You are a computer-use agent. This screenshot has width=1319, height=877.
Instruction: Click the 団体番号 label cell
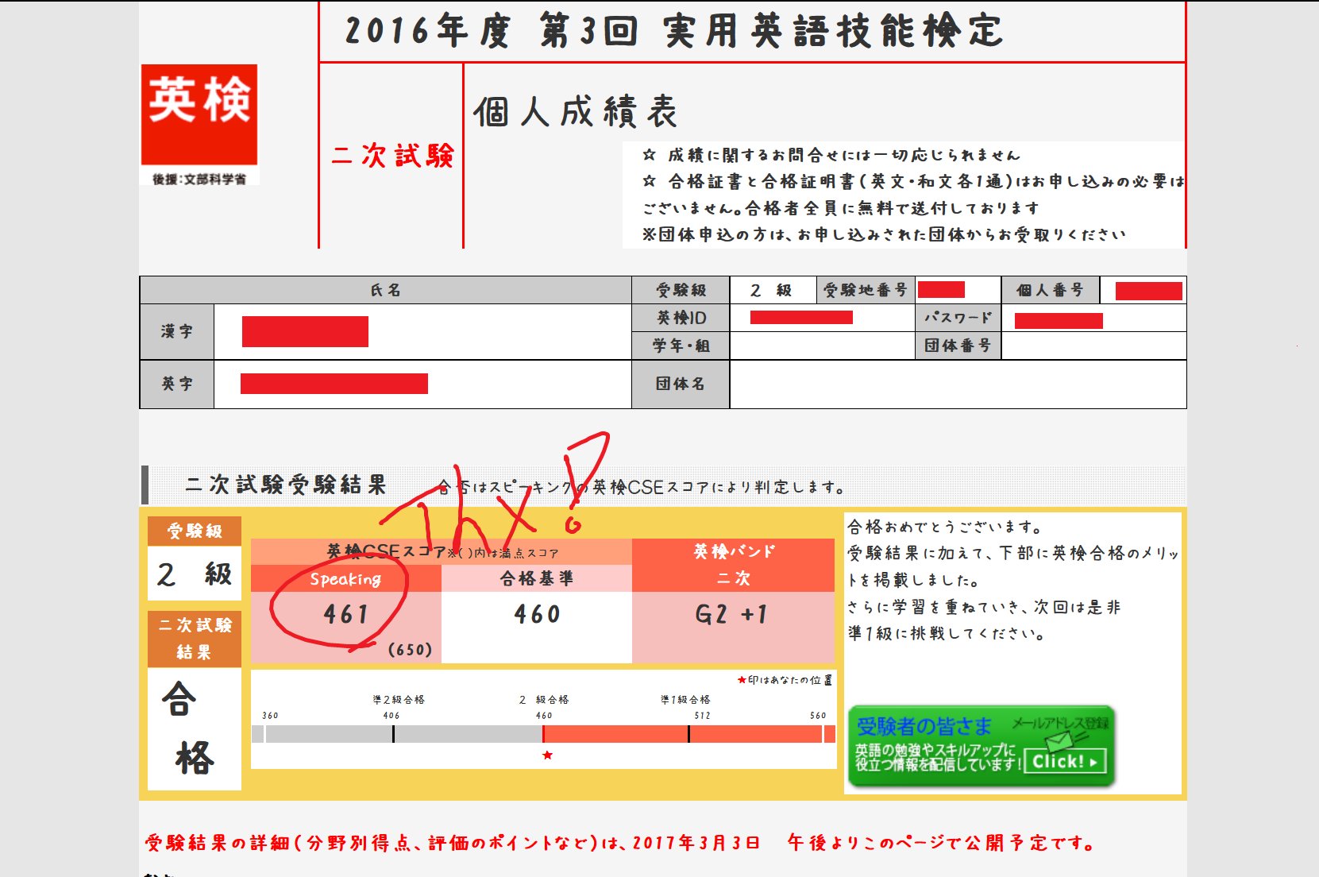pos(958,346)
